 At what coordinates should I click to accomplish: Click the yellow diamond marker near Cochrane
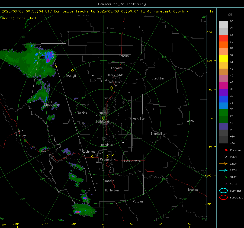tap(93, 156)
